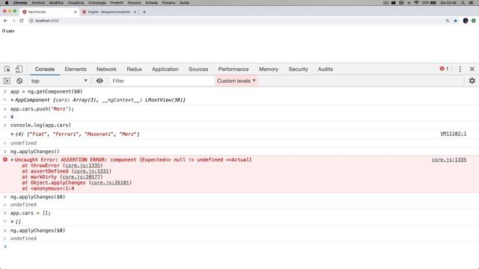The width and height of the screenshot is (479, 269).
Task: Open the Audits tab
Action: 326,69
